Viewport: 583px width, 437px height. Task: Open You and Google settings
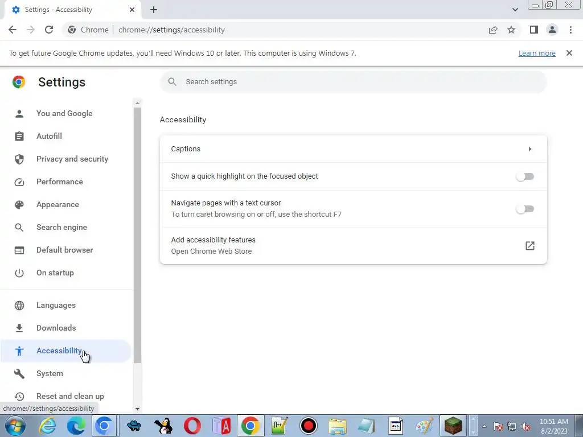coord(64,113)
